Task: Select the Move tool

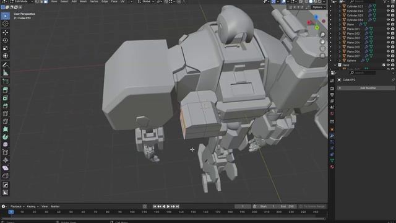Action: pos(6,32)
